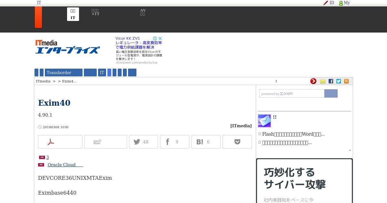Share on Twitter with 48 count

click(144, 142)
